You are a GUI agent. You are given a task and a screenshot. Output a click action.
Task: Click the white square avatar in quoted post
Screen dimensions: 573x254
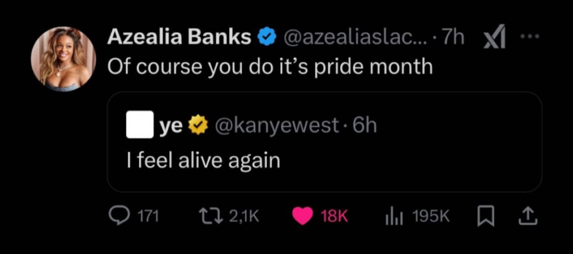pos(140,126)
